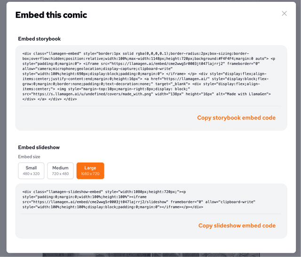Image resolution: width=301 pixels, height=257 pixels.
Task: Close the Embed this comic dialog
Action: (284, 14)
